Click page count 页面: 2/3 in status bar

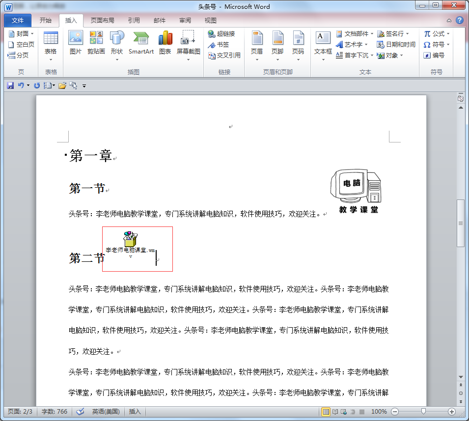[20, 412]
